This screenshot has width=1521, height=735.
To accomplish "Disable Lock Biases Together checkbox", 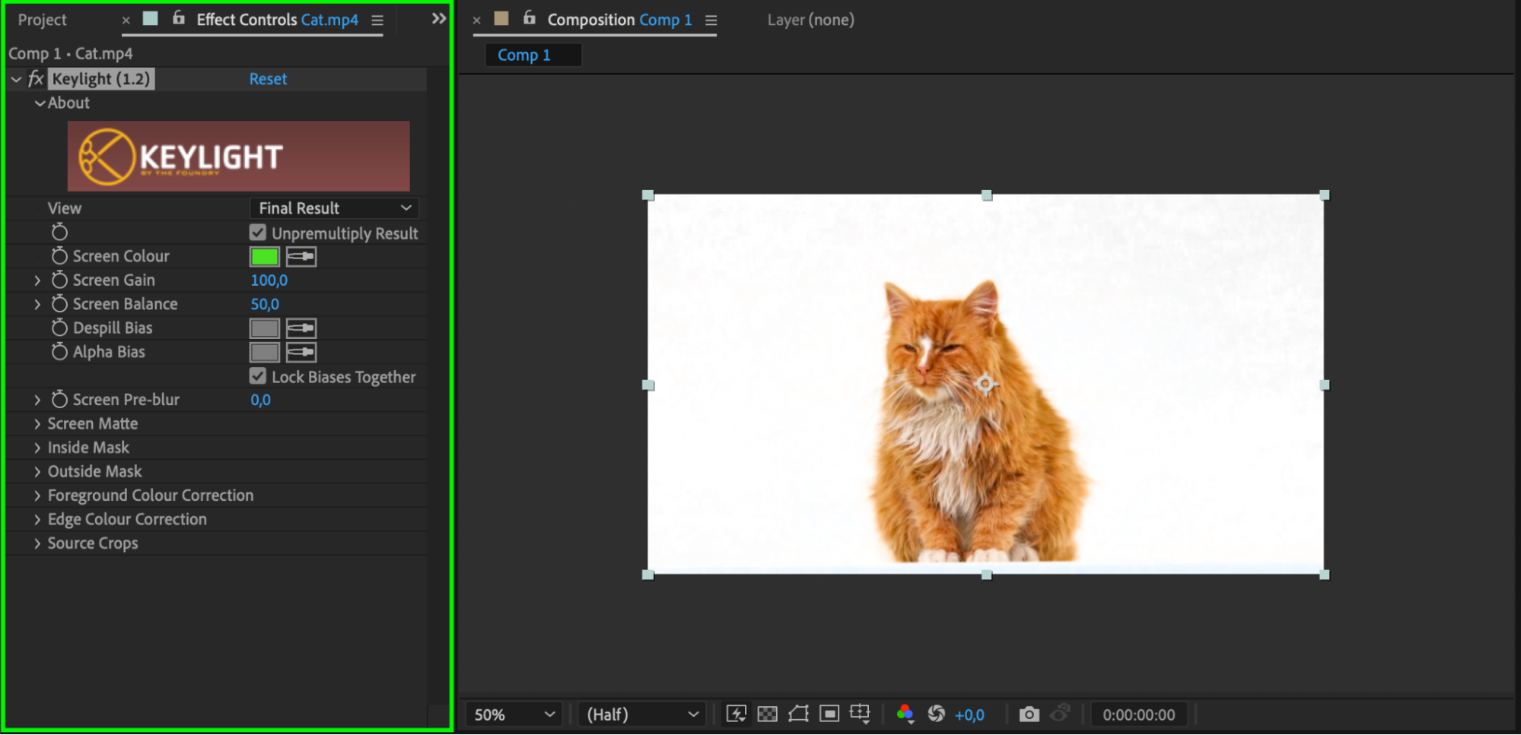I will (x=258, y=376).
